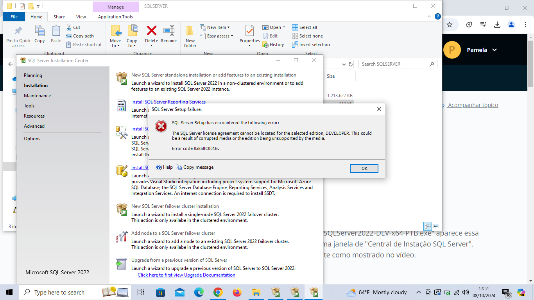Open Chrome three-dot menu
This screenshot has height=300, width=534.
click(x=525, y=25)
